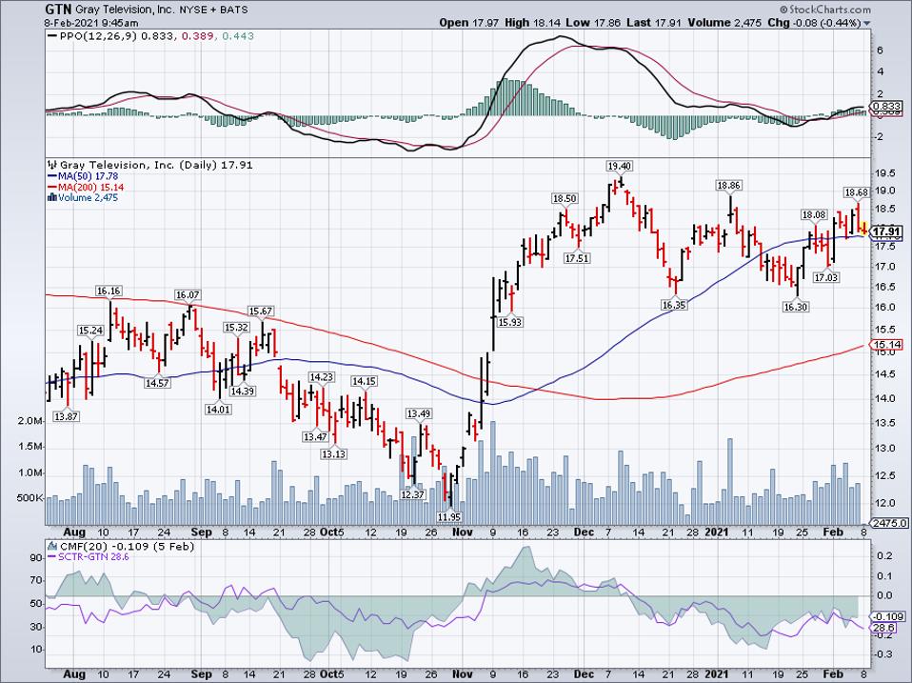Click the 18.08 price label
This screenshot has height=683, width=912.
coord(814,215)
